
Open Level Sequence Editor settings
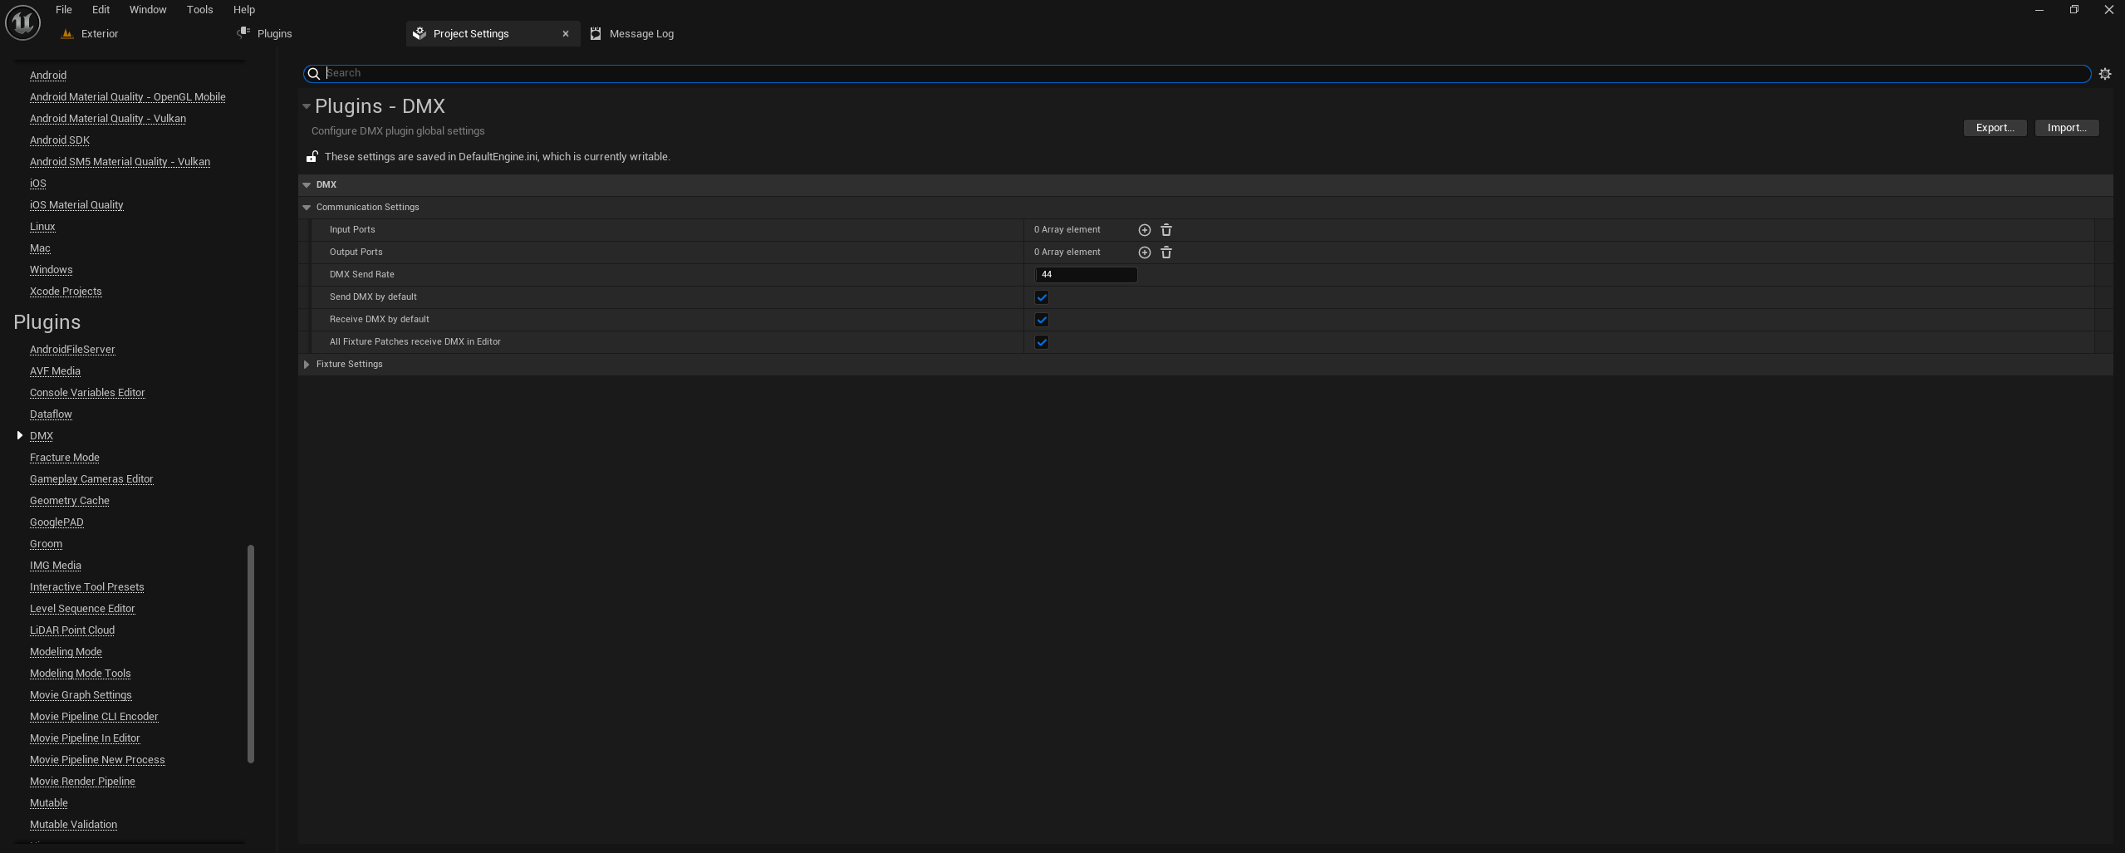pos(82,609)
